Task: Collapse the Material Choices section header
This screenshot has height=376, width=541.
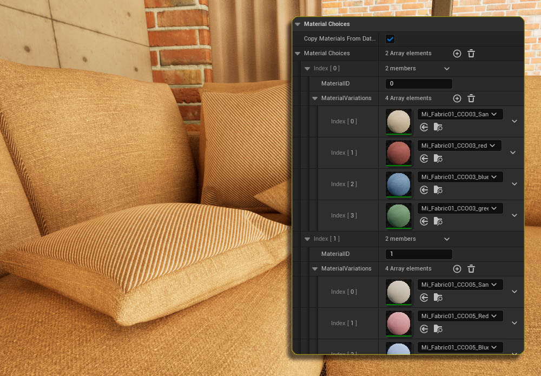Action: tap(298, 24)
